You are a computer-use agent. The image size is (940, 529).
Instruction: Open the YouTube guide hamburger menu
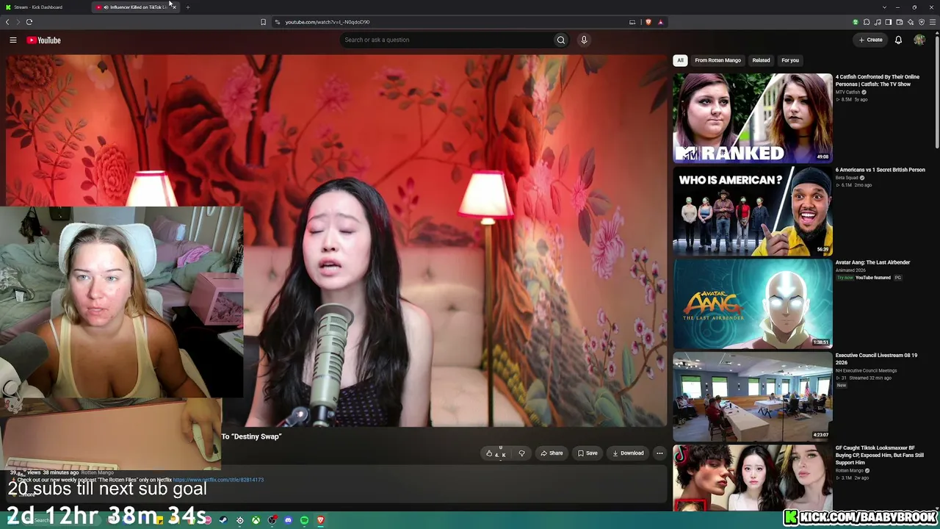pyautogui.click(x=13, y=40)
